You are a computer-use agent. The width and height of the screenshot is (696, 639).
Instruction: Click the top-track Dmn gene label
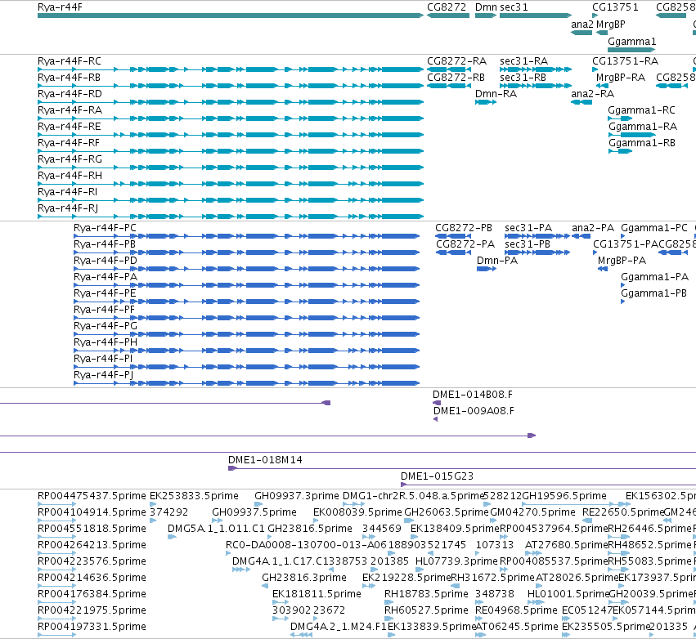coord(486,7)
